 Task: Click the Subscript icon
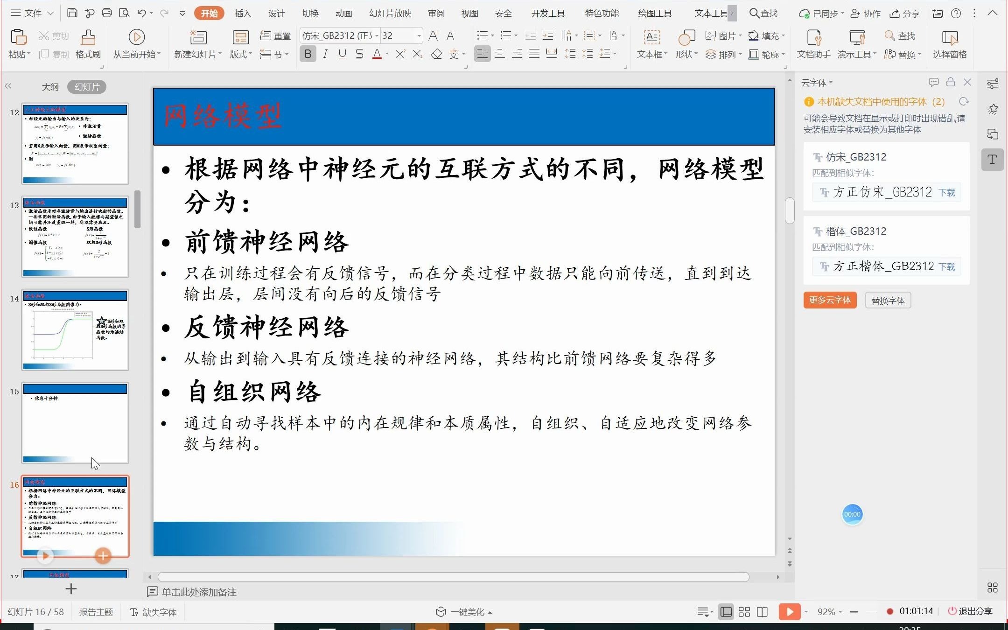point(418,54)
